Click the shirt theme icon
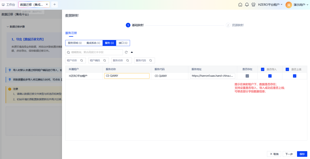310x159 pixels. tap(253, 5)
